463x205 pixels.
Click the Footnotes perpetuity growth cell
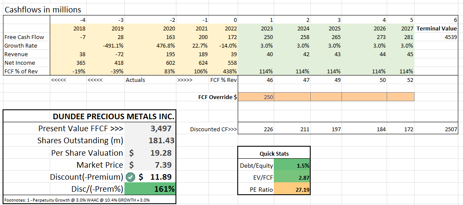coord(90,199)
